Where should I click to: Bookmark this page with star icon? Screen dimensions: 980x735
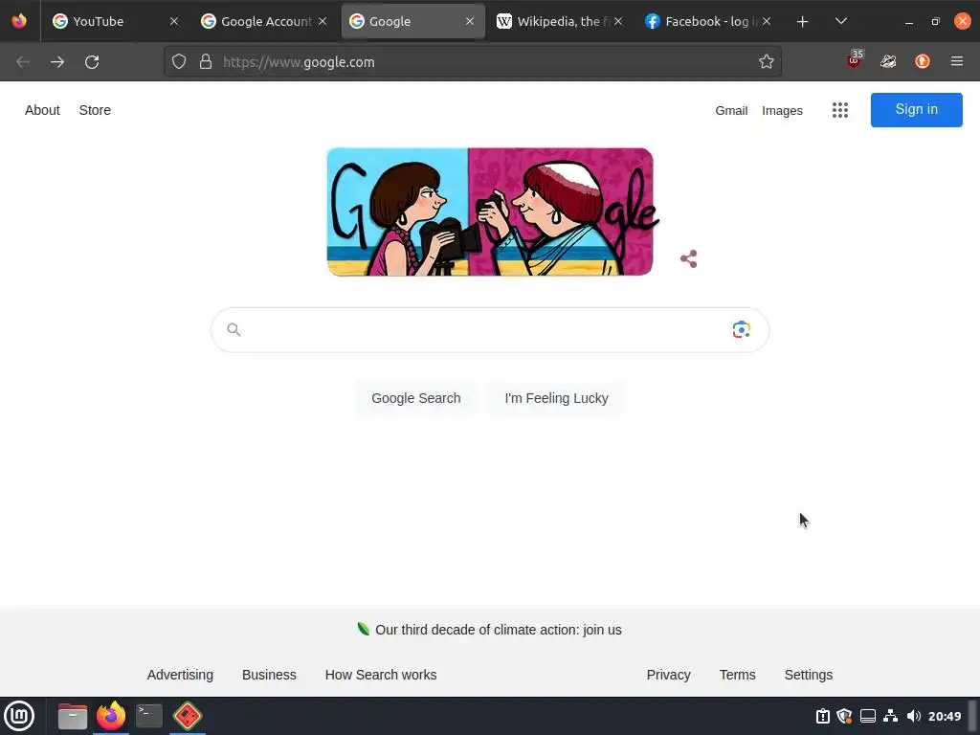767,61
